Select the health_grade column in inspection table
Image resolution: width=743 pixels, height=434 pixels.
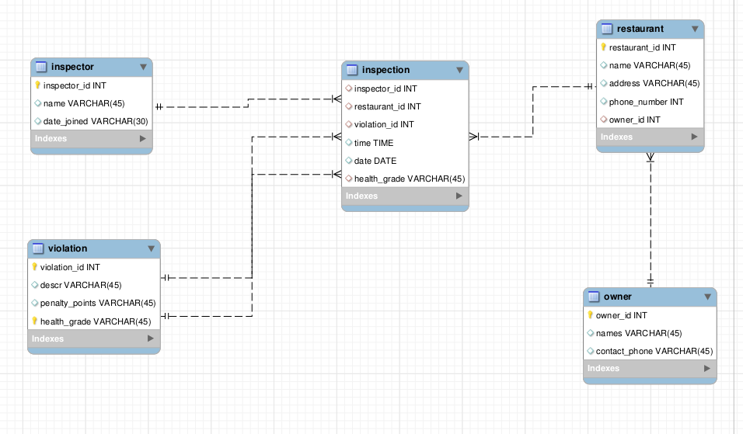click(x=409, y=179)
